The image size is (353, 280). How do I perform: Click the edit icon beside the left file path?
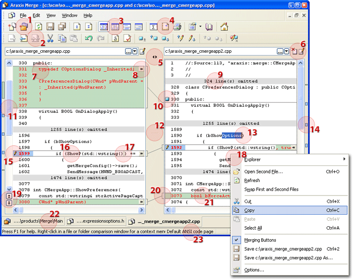click(143, 51)
